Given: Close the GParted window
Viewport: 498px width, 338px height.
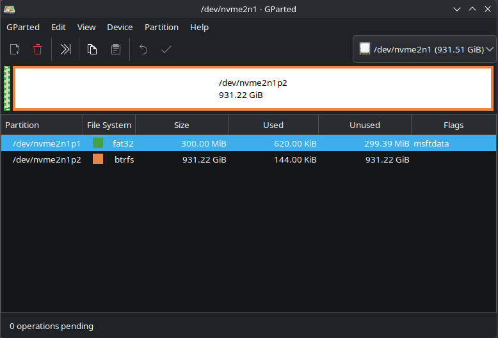Looking at the screenshot, I should tap(488, 9).
